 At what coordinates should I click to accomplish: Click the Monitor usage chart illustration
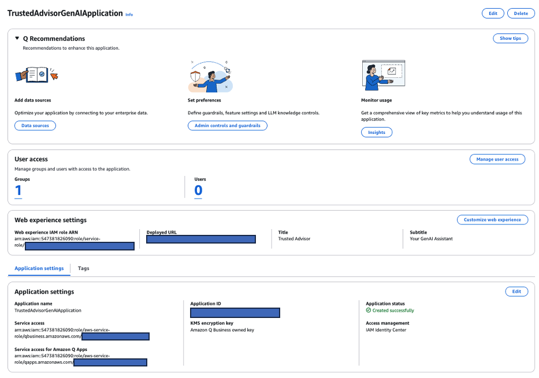click(x=383, y=75)
